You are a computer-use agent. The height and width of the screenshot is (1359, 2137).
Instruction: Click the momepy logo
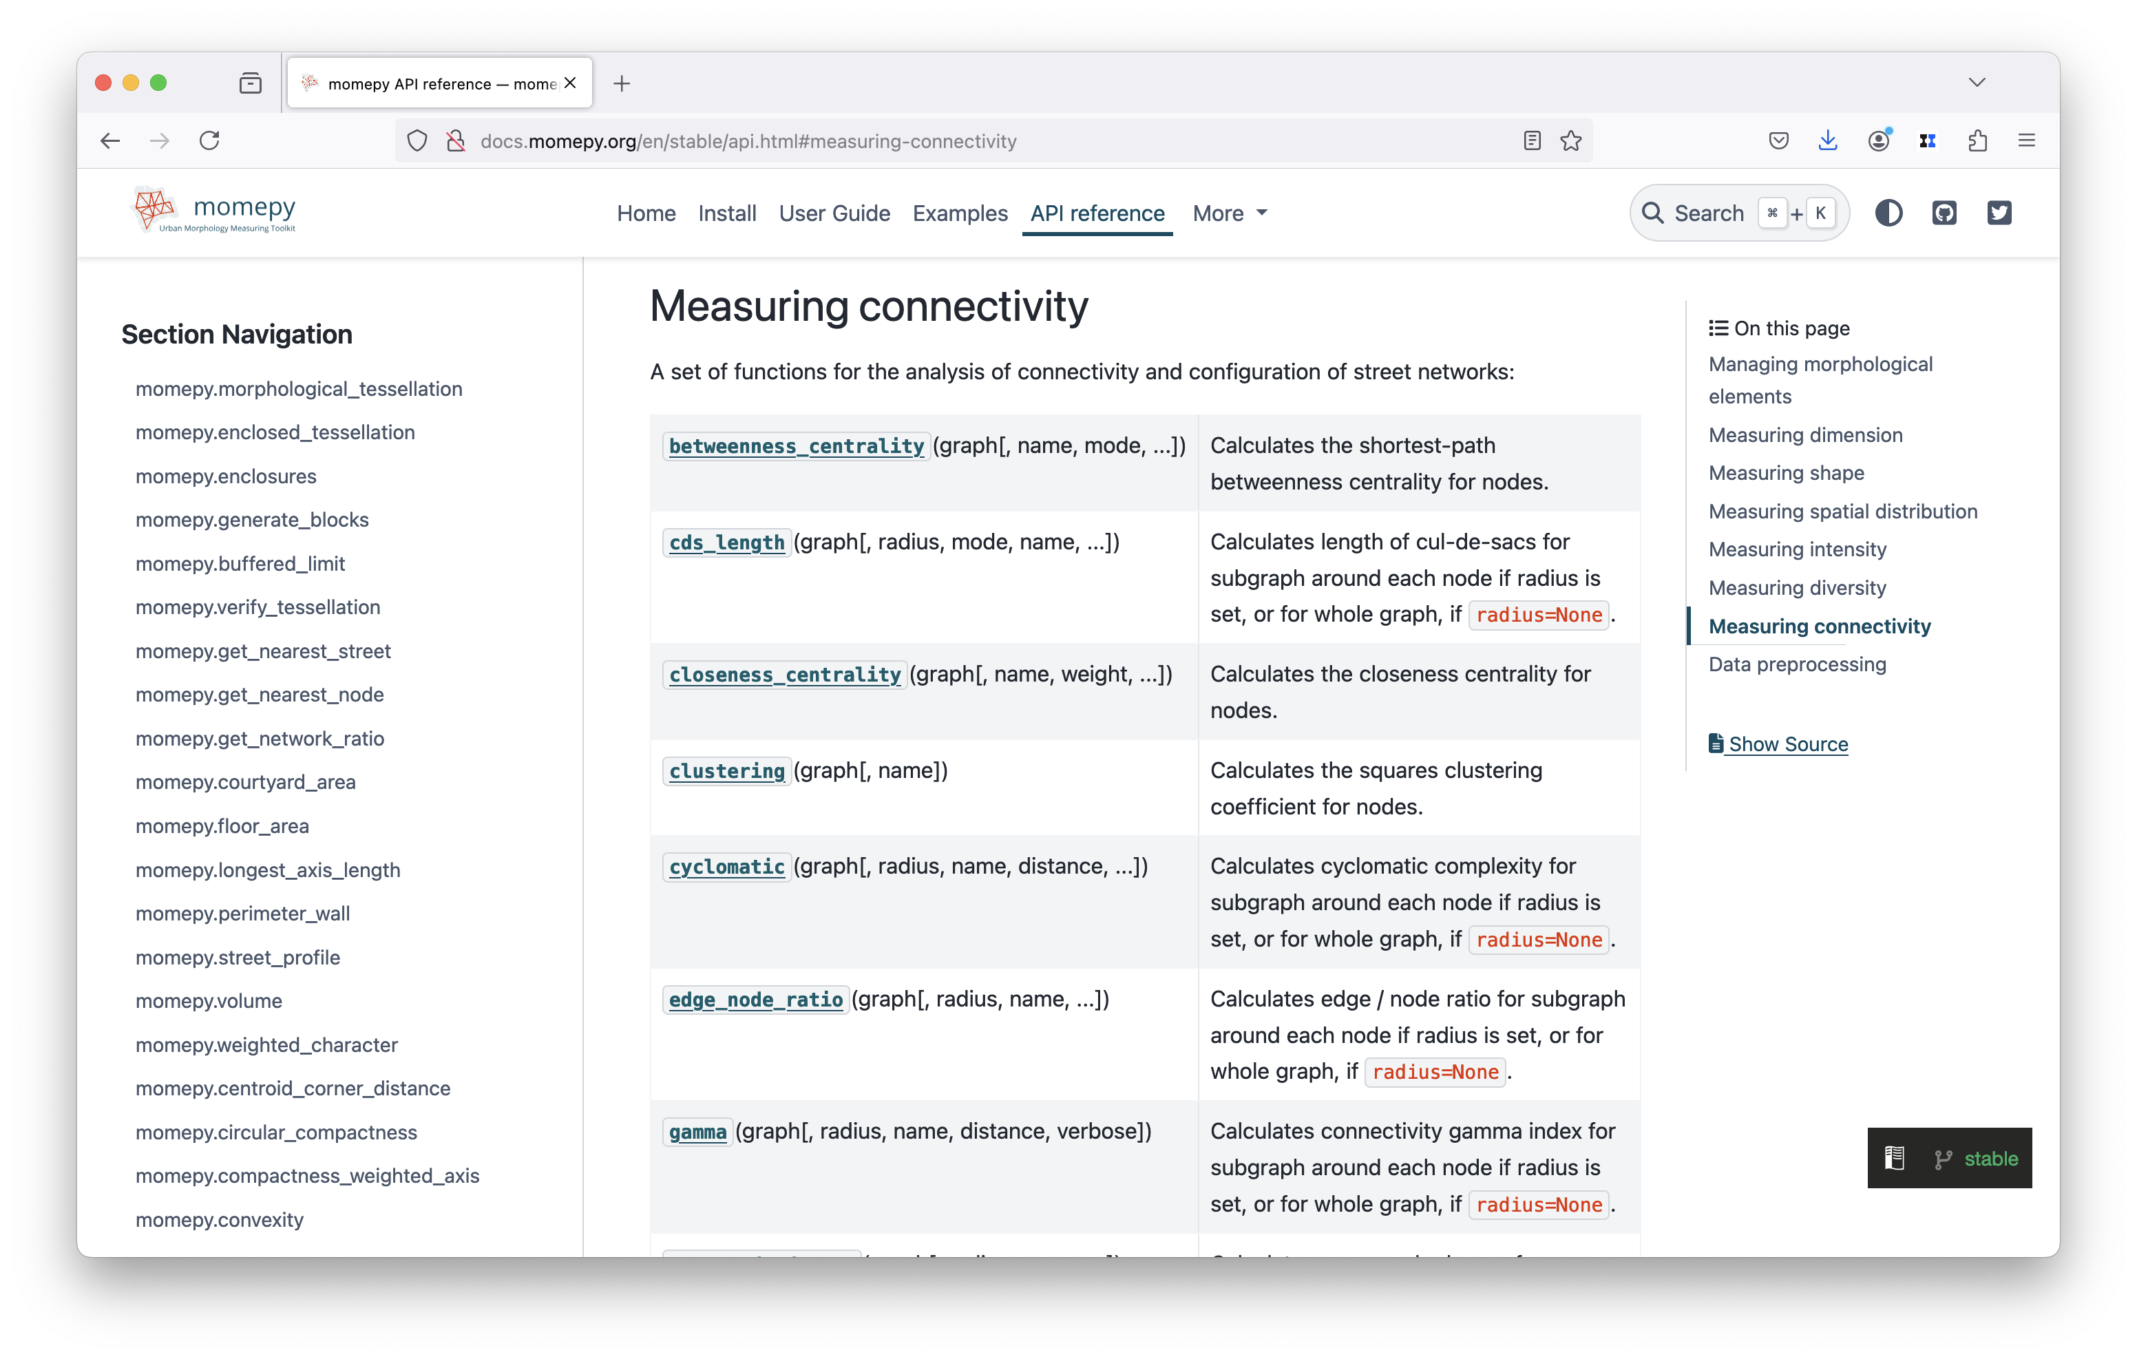pos(214,211)
